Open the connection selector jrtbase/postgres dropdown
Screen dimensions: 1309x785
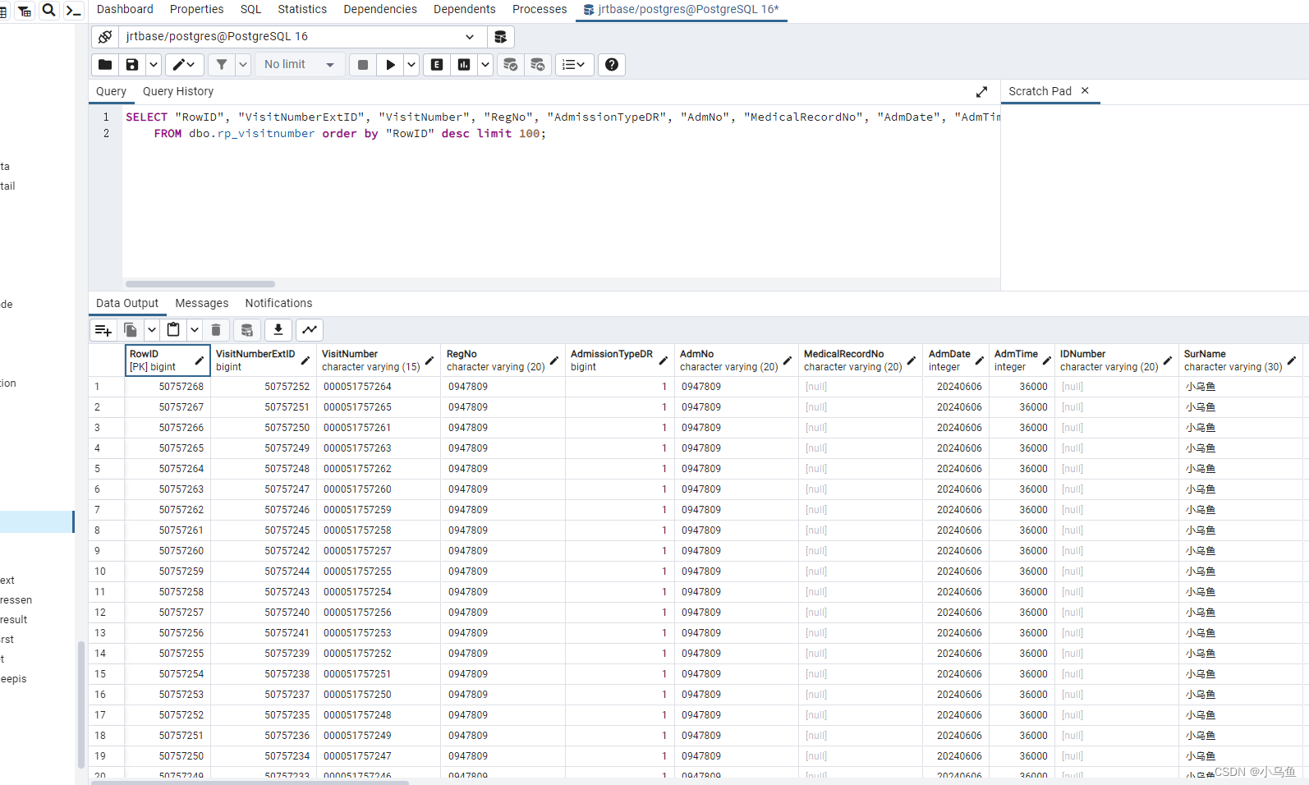(x=301, y=37)
